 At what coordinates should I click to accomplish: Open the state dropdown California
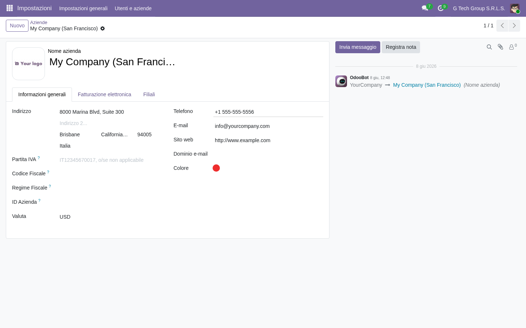tap(117, 134)
